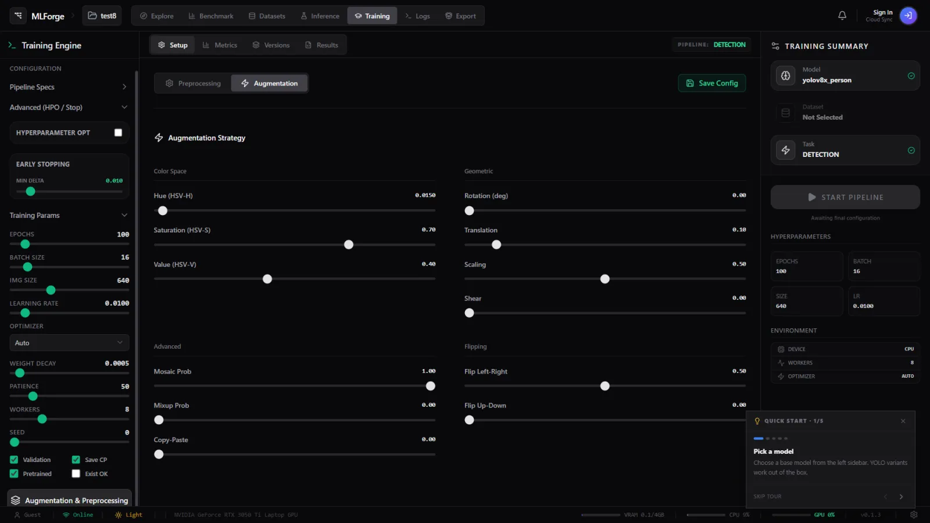Switch to the Versions sub-tab
930x523 pixels.
[x=271, y=45]
